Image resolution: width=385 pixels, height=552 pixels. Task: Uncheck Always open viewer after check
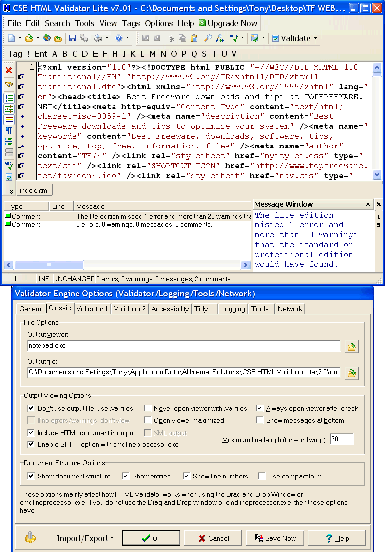260,408
